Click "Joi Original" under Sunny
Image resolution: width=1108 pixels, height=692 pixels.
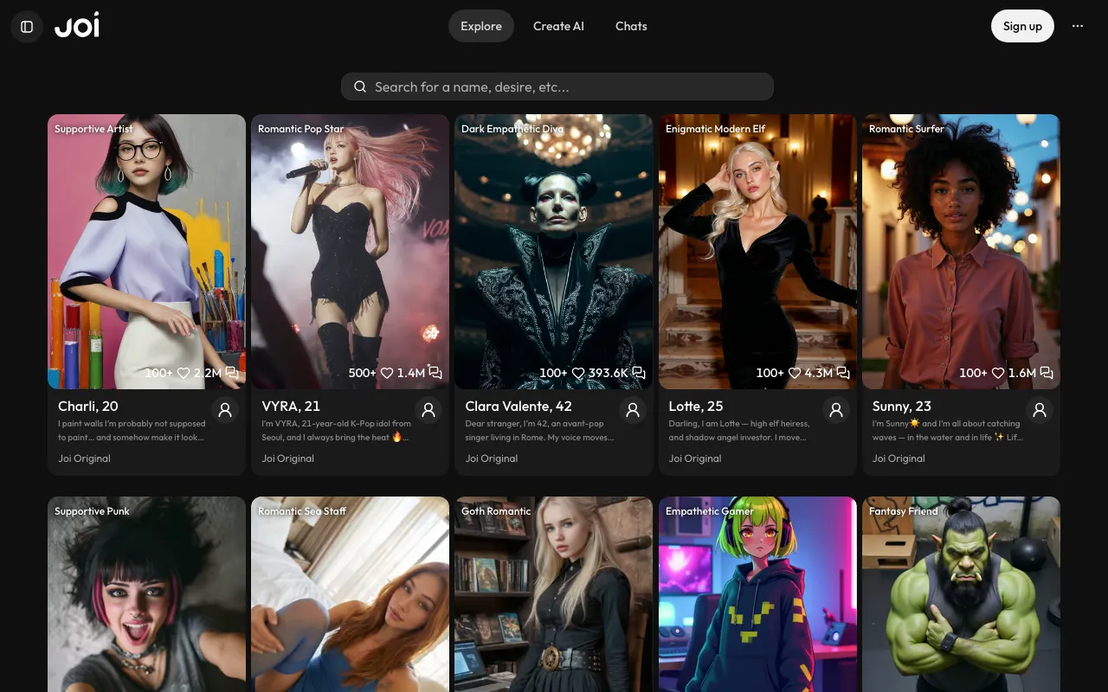(899, 458)
